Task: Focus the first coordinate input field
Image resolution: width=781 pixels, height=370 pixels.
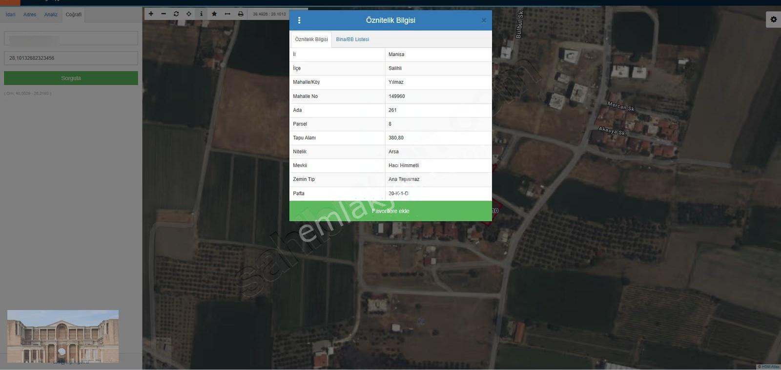Action: [x=71, y=39]
